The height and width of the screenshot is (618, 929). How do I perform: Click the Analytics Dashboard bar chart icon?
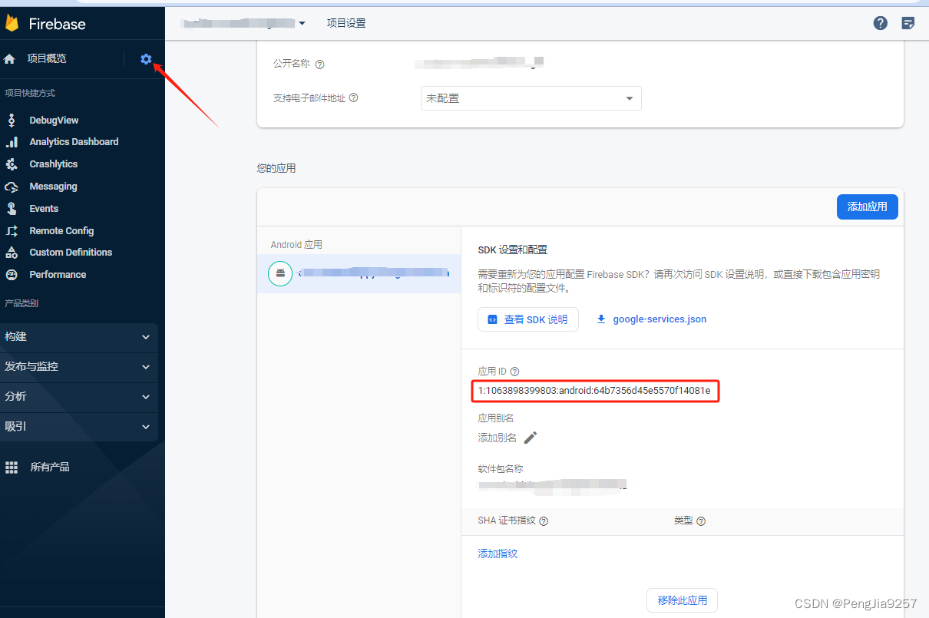pyautogui.click(x=12, y=142)
